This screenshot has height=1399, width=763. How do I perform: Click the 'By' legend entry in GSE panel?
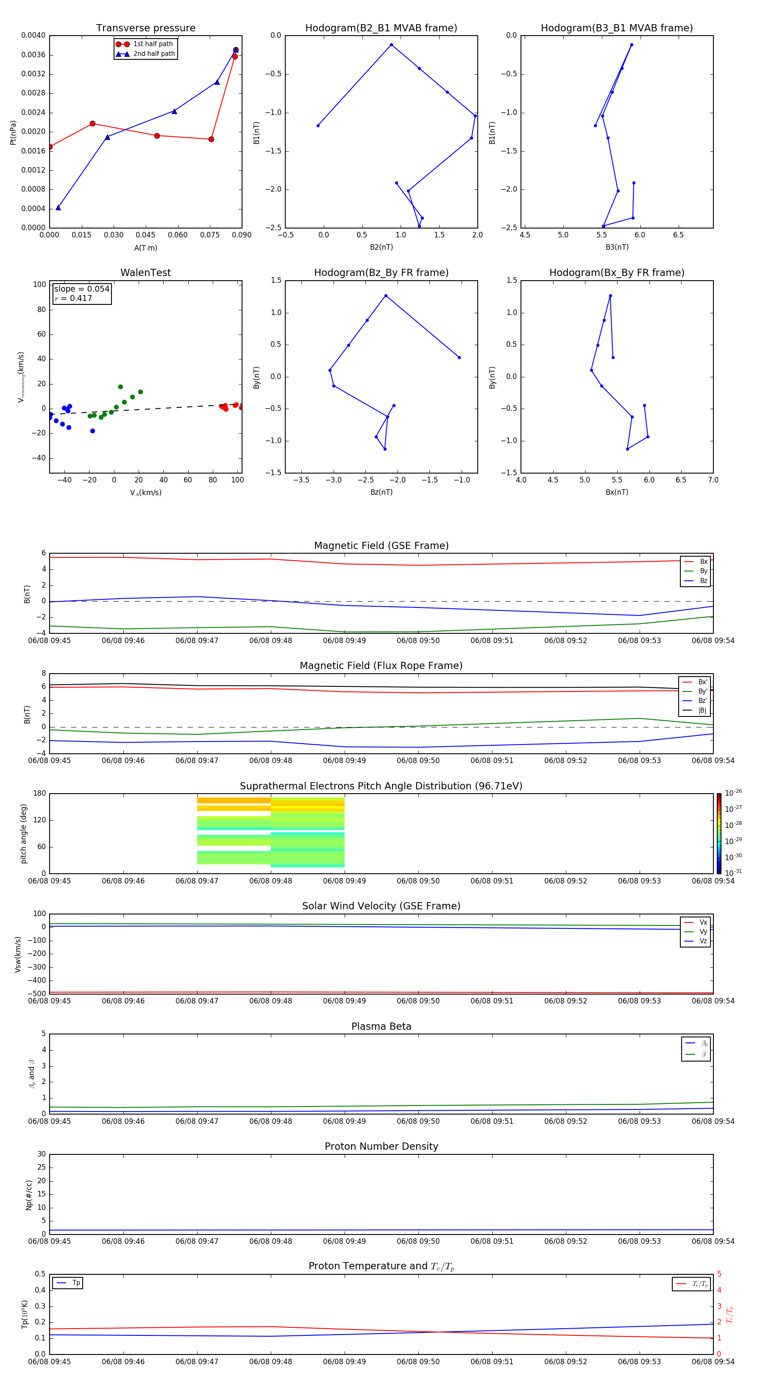point(696,571)
